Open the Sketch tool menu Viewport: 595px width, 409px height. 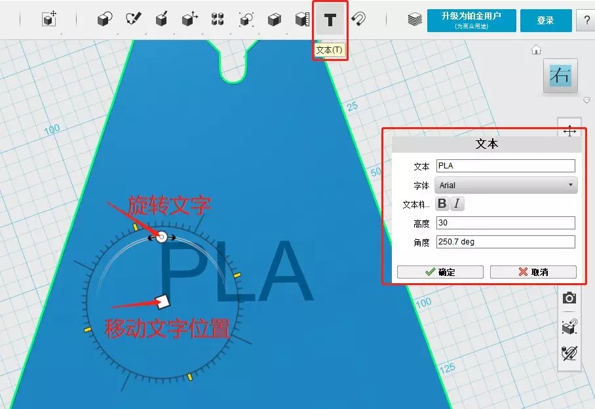pyautogui.click(x=134, y=20)
